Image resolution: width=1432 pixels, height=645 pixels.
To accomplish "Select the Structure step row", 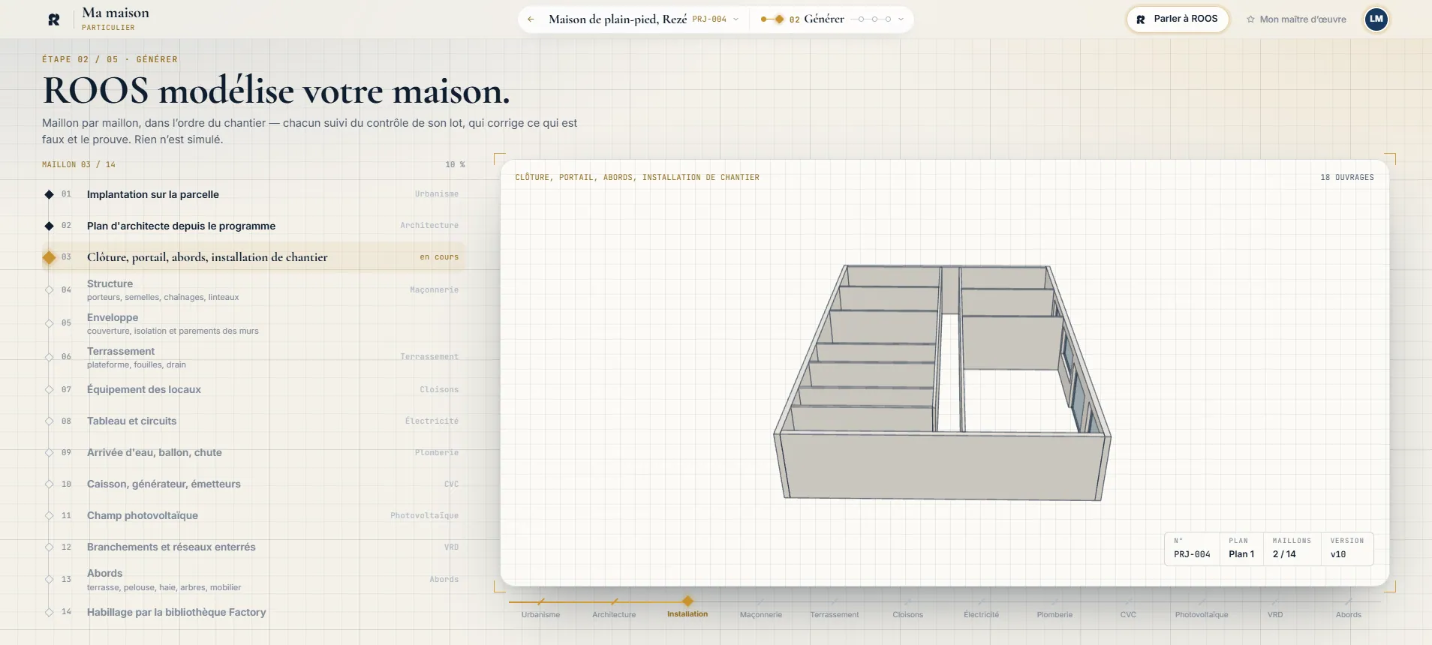I will [254, 289].
